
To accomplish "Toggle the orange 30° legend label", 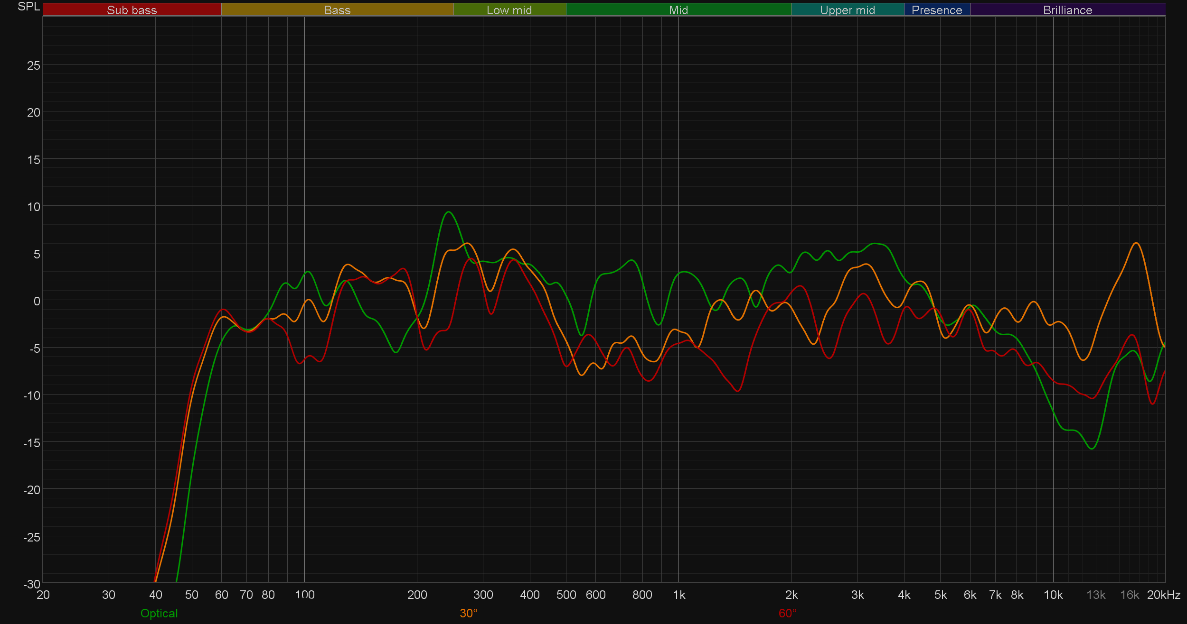I will point(468,613).
